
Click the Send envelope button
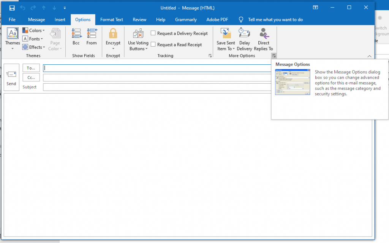[x=11, y=77]
